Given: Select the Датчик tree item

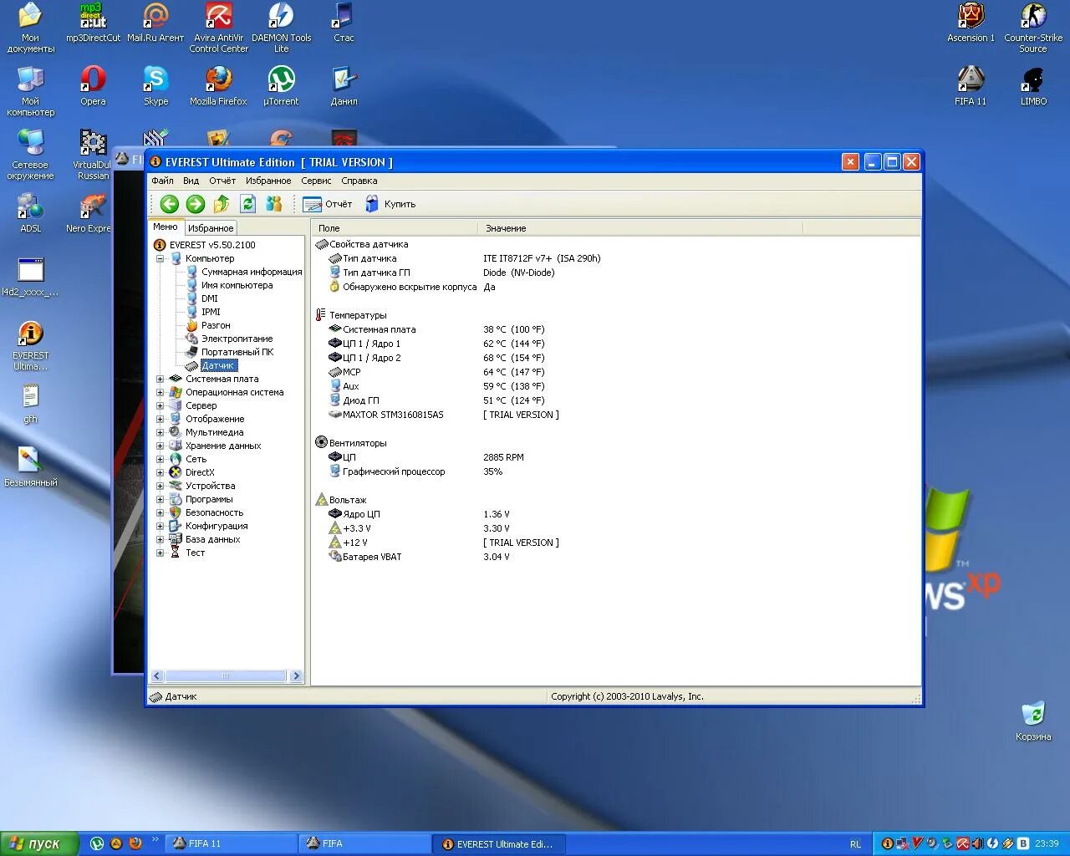Looking at the screenshot, I should click(218, 365).
